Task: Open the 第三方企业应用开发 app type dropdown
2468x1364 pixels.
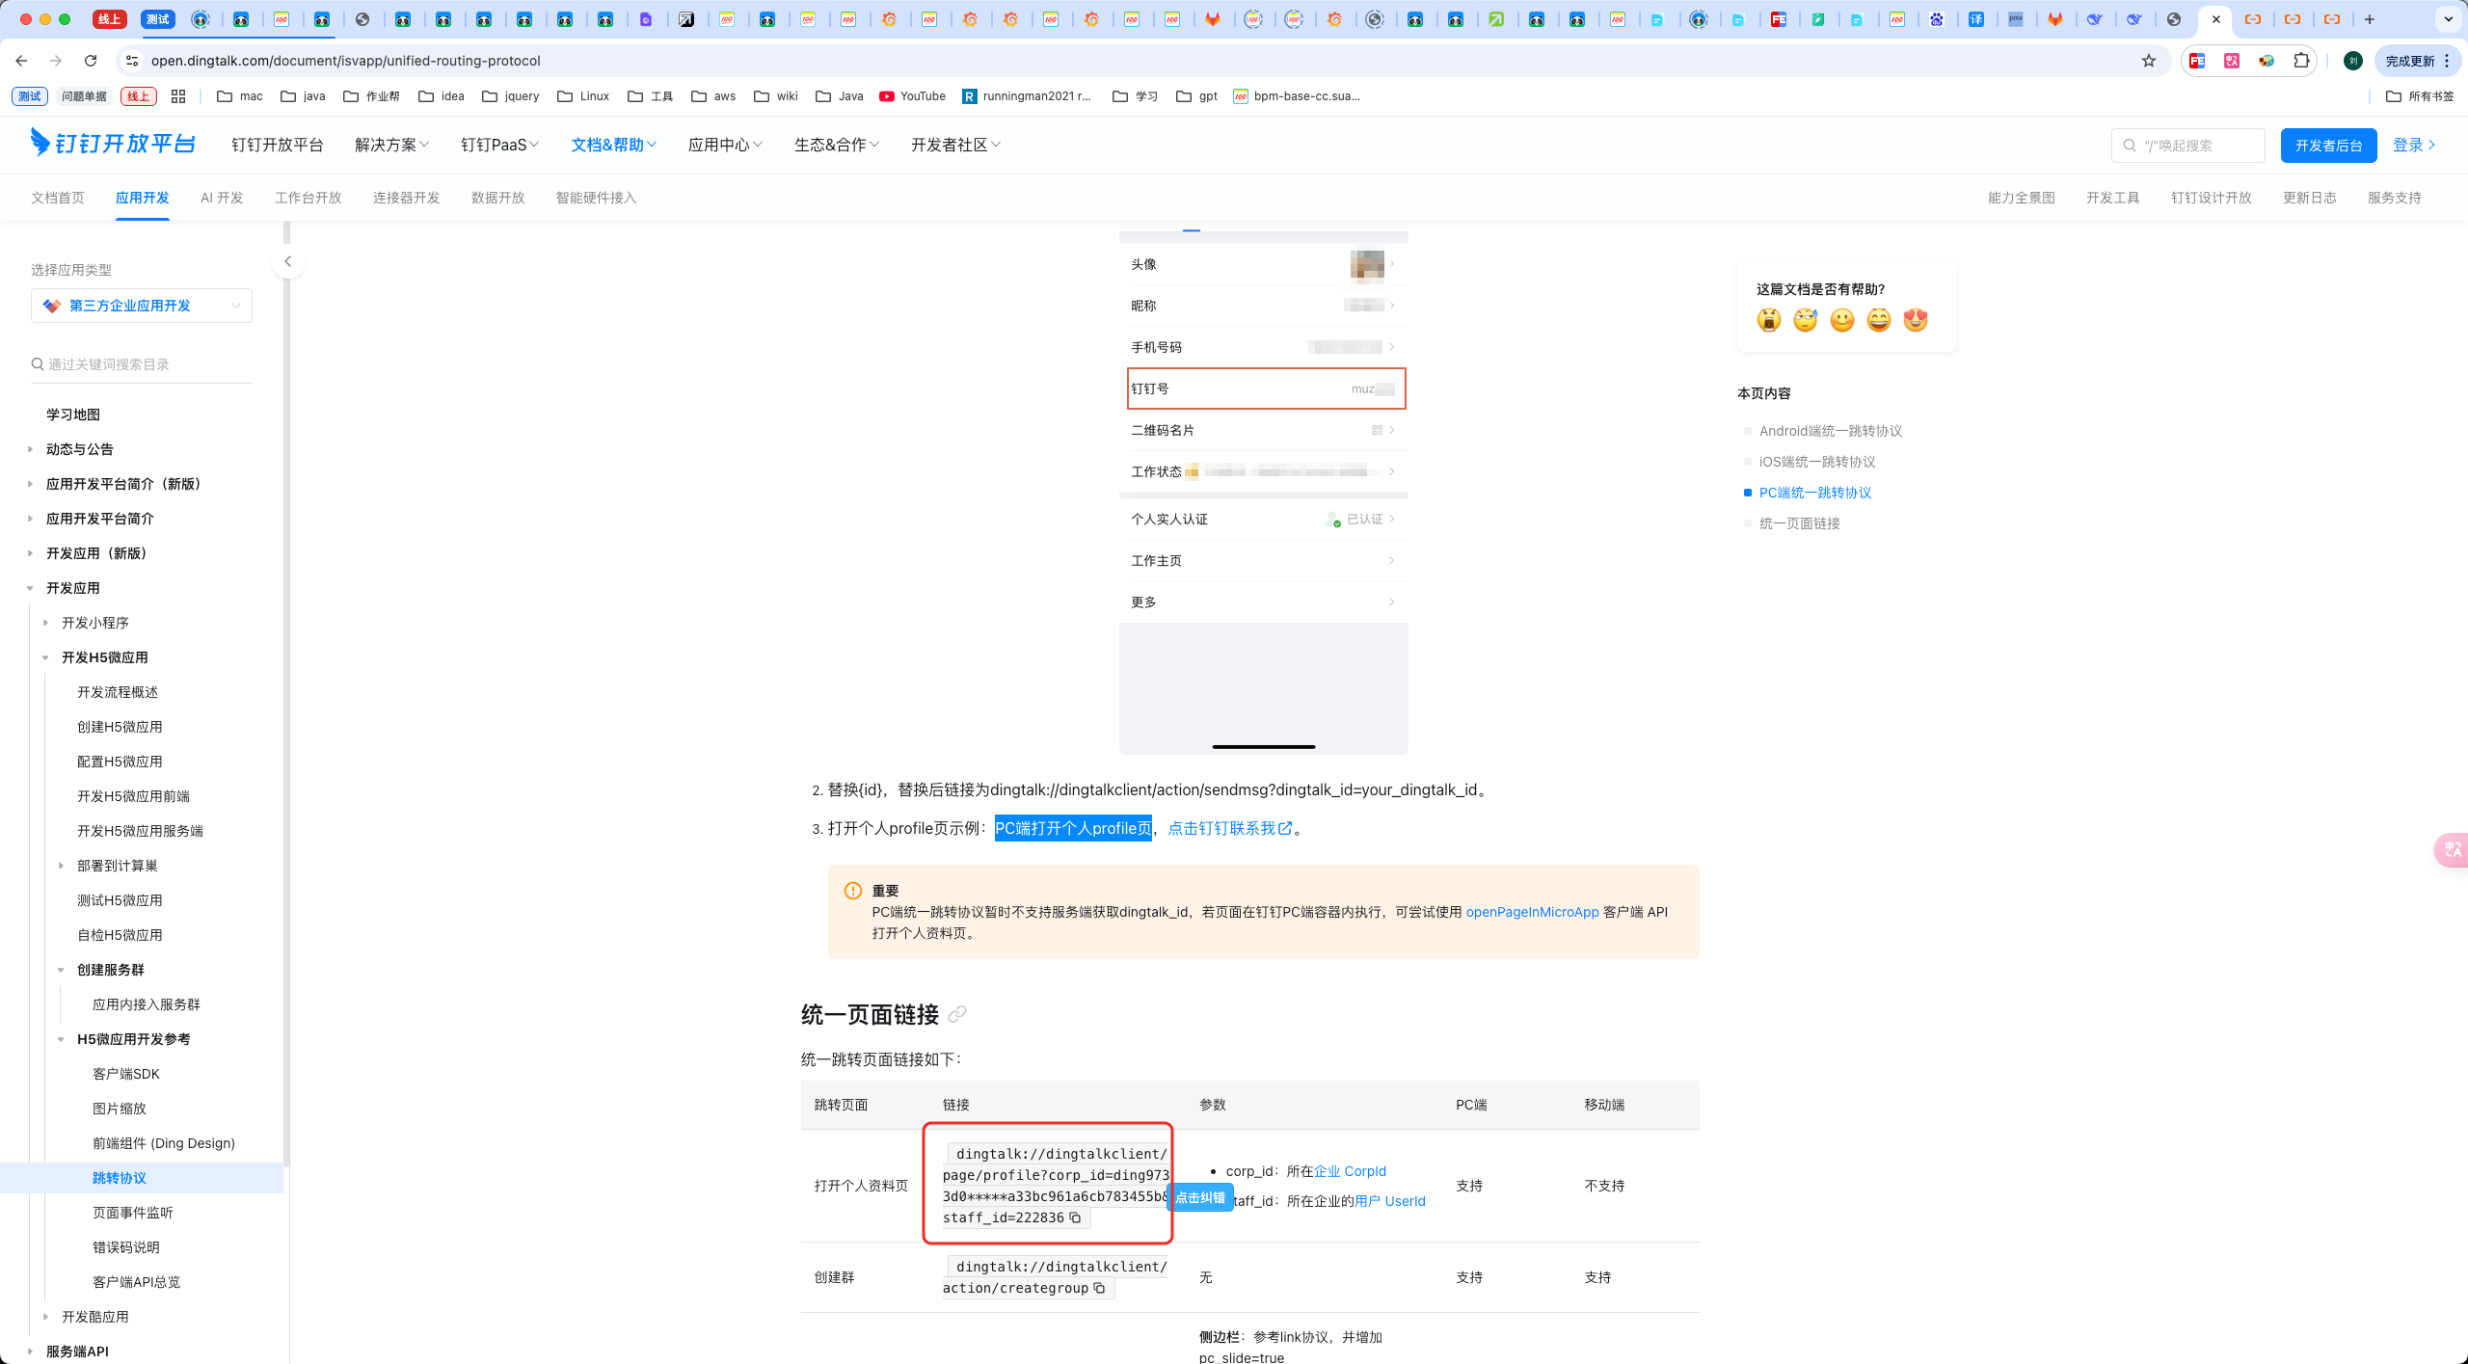Action: coord(142,306)
